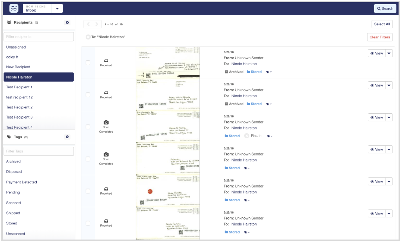Click the wave logo icon in header
This screenshot has height=242, width=401.
(x=14, y=8)
